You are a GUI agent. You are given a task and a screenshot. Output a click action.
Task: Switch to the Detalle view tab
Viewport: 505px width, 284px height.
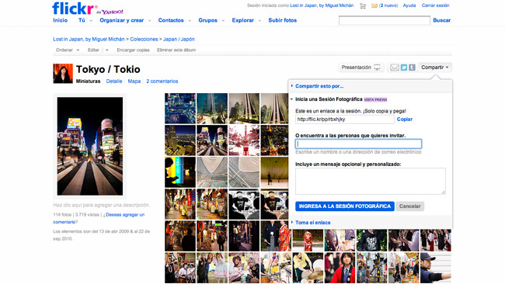click(114, 81)
